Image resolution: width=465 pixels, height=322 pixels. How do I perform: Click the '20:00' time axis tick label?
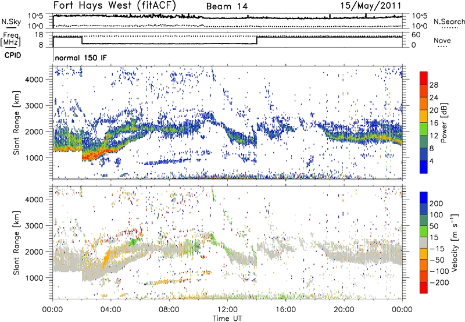pos(344,310)
